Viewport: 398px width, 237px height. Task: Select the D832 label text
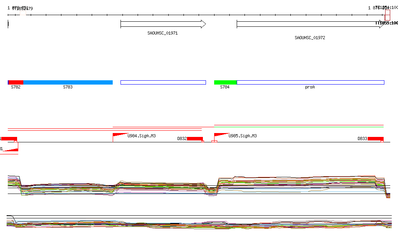click(x=182, y=139)
